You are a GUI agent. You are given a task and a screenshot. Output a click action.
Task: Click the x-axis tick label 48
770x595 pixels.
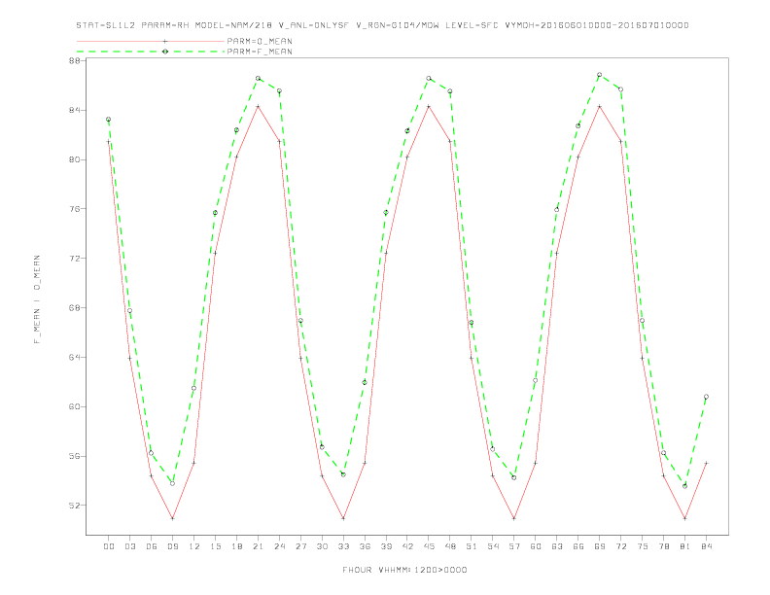450,546
